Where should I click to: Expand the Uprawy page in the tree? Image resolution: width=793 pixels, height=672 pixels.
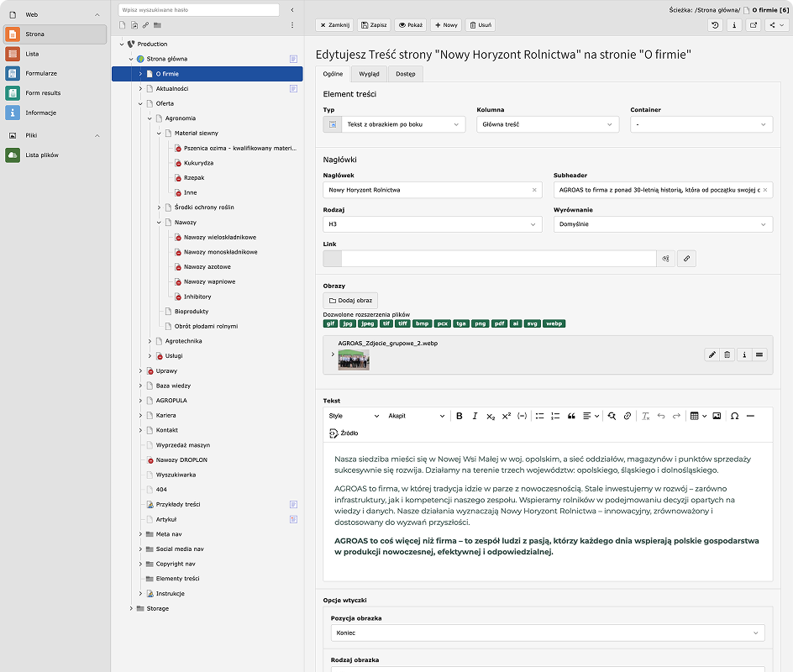pyautogui.click(x=141, y=370)
